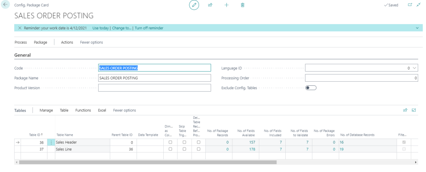Open the Process menu
The image size is (426, 172).
coord(20,42)
